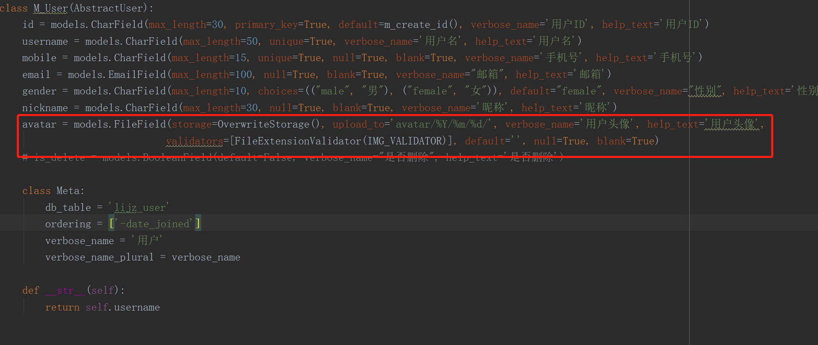Click class Meta declaration

53,191
